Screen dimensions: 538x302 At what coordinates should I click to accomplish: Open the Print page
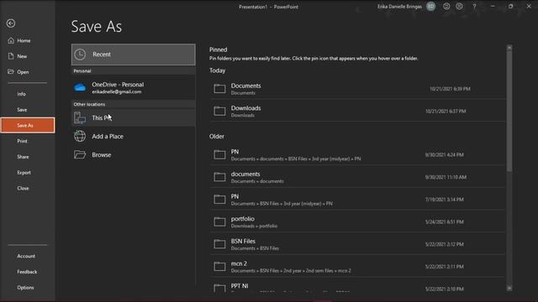coord(28,141)
